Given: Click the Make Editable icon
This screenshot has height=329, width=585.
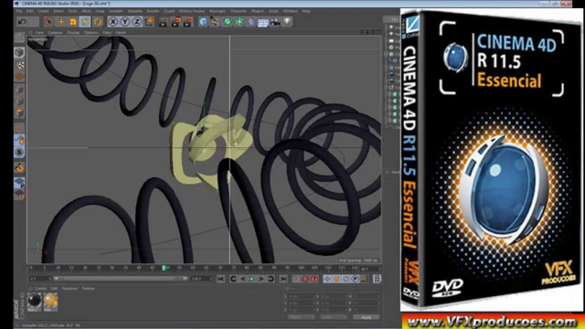Looking at the screenshot, I should [x=19, y=37].
